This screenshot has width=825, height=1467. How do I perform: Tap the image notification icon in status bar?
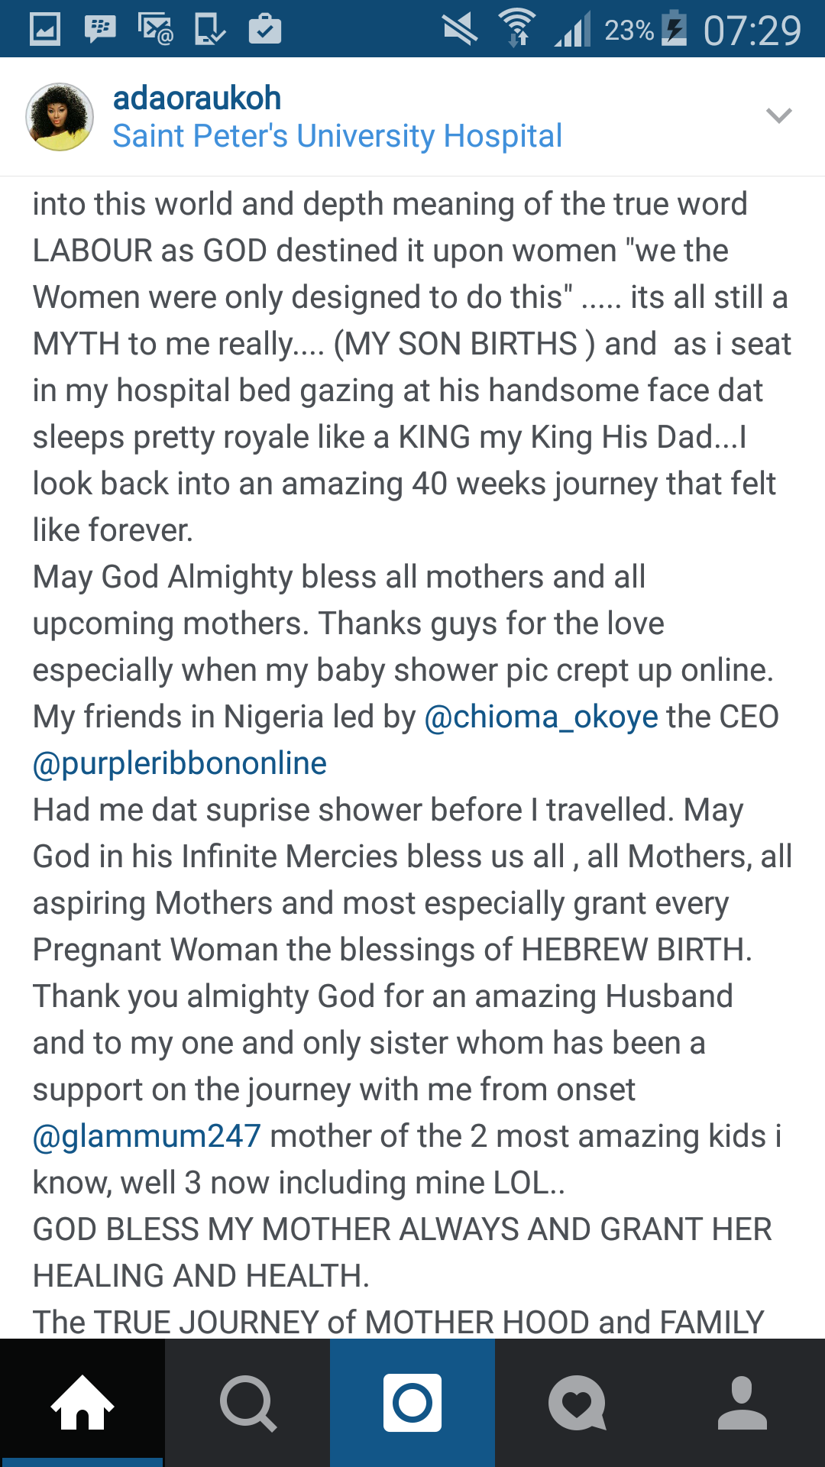click(45, 29)
